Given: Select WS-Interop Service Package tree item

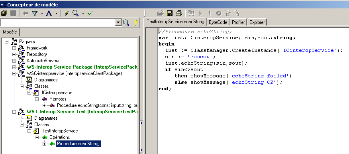Looking at the screenshot, I should click(x=82, y=67).
